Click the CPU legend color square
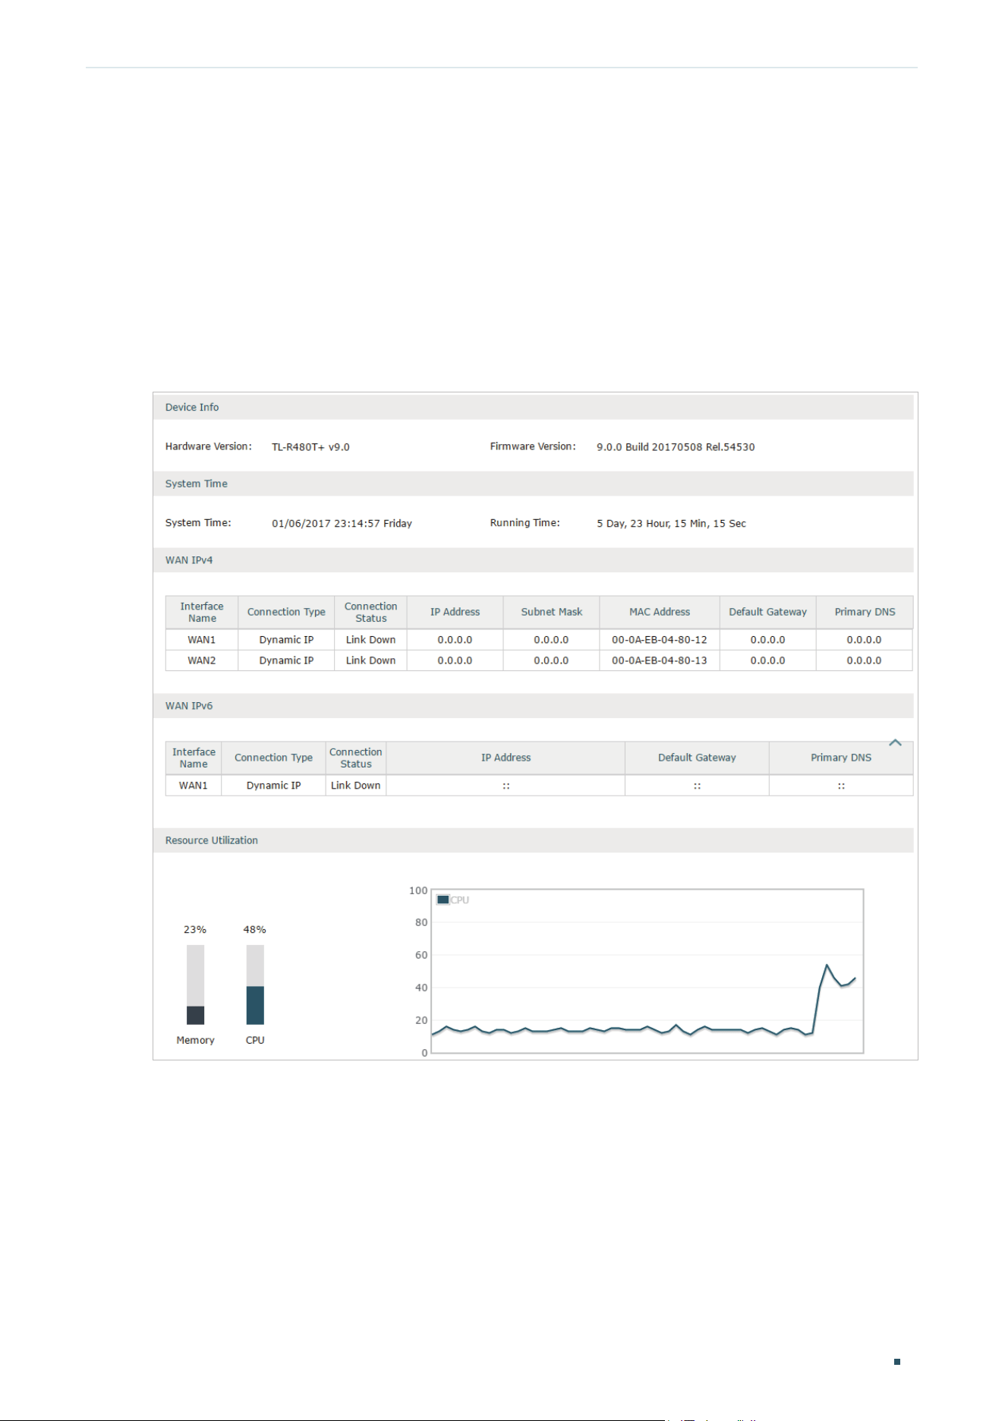 point(443,900)
